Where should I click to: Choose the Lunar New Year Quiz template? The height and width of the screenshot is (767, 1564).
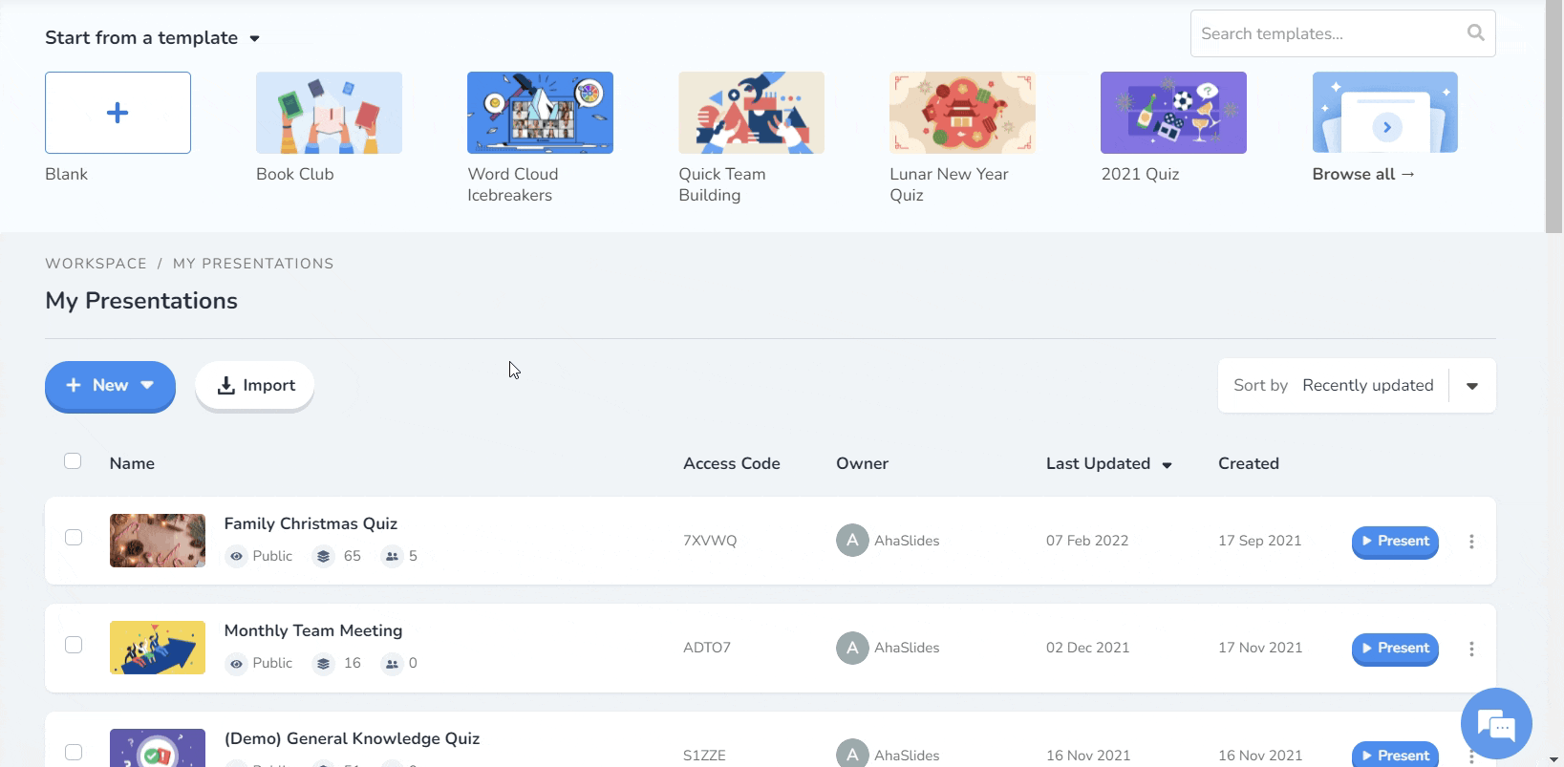click(x=962, y=113)
